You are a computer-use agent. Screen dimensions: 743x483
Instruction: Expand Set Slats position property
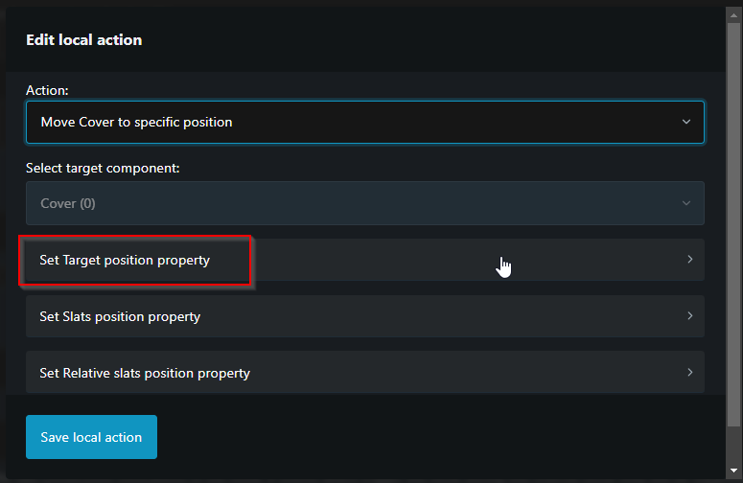(364, 316)
